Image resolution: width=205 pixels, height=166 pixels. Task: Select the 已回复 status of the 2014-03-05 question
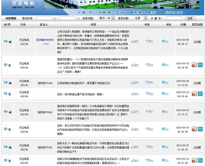point(197,42)
